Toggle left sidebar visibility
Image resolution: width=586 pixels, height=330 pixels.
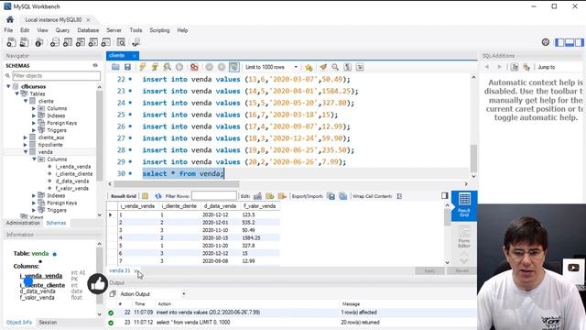(559, 42)
